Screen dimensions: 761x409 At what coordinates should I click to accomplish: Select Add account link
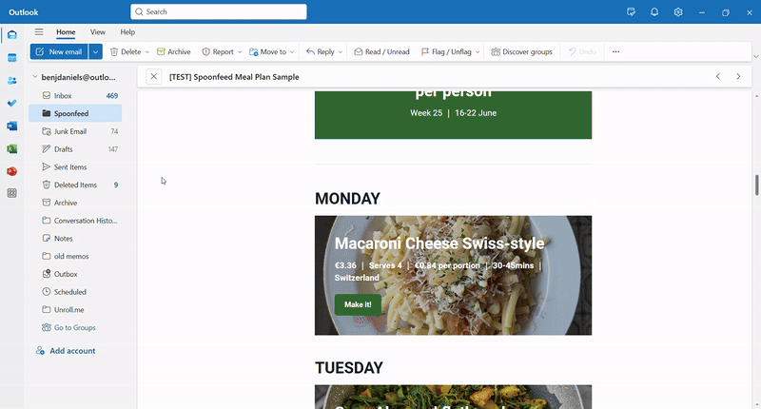pos(72,351)
